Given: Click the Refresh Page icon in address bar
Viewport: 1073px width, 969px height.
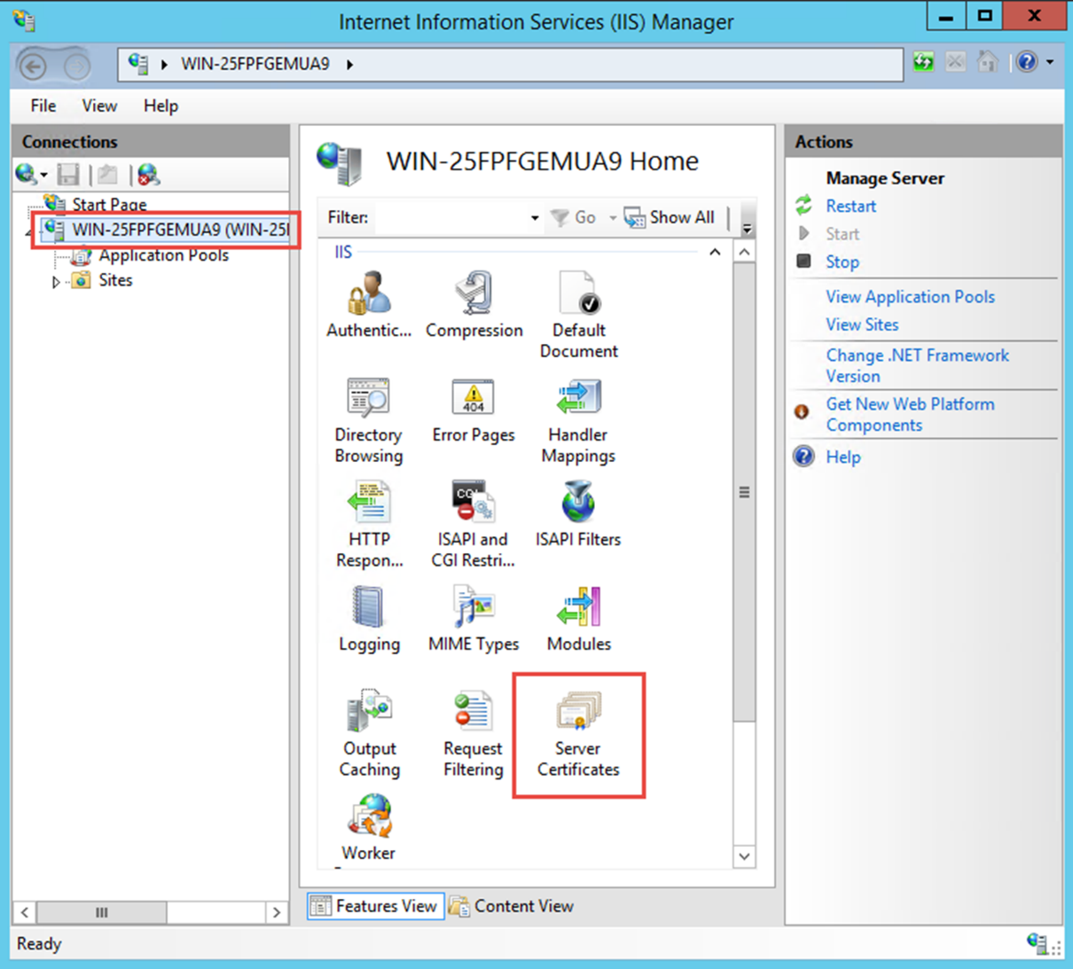Looking at the screenshot, I should tap(923, 62).
